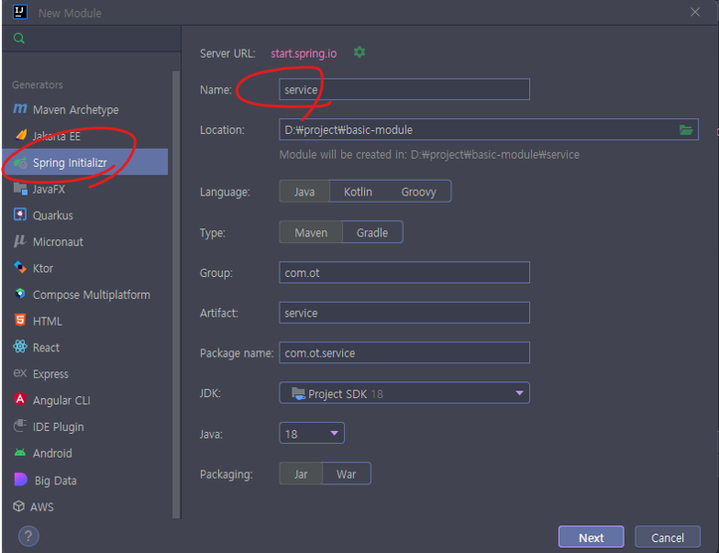
Task: Click the Project SDK folder icon in the JDK field
Action: 298,393
